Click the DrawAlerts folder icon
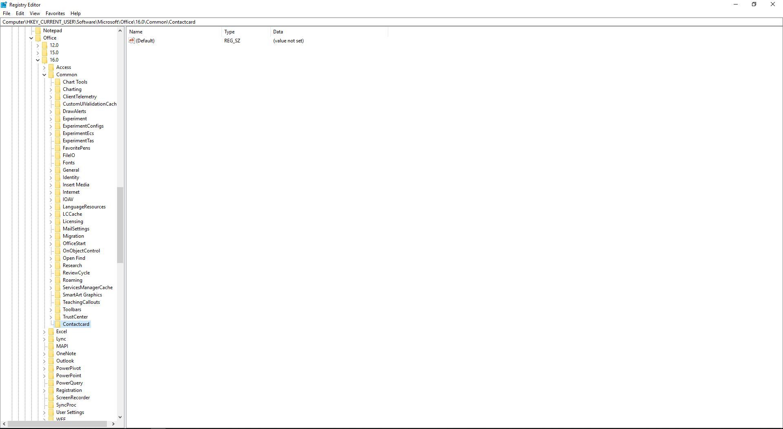 pyautogui.click(x=58, y=111)
